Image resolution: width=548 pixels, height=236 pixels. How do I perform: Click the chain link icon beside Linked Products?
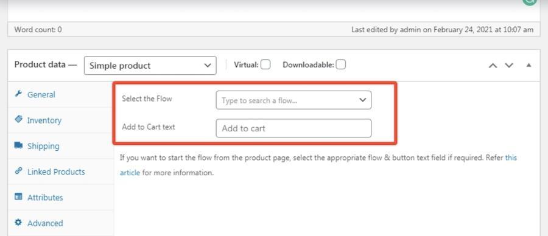point(18,171)
